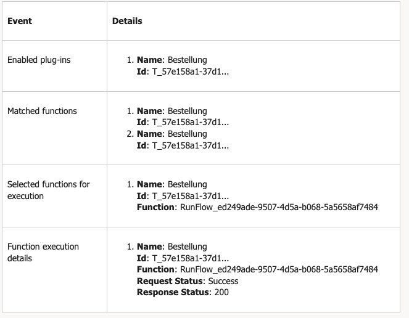Click Bestellung name in Selected functions row
The height and width of the screenshot is (318, 409).
(x=188, y=184)
